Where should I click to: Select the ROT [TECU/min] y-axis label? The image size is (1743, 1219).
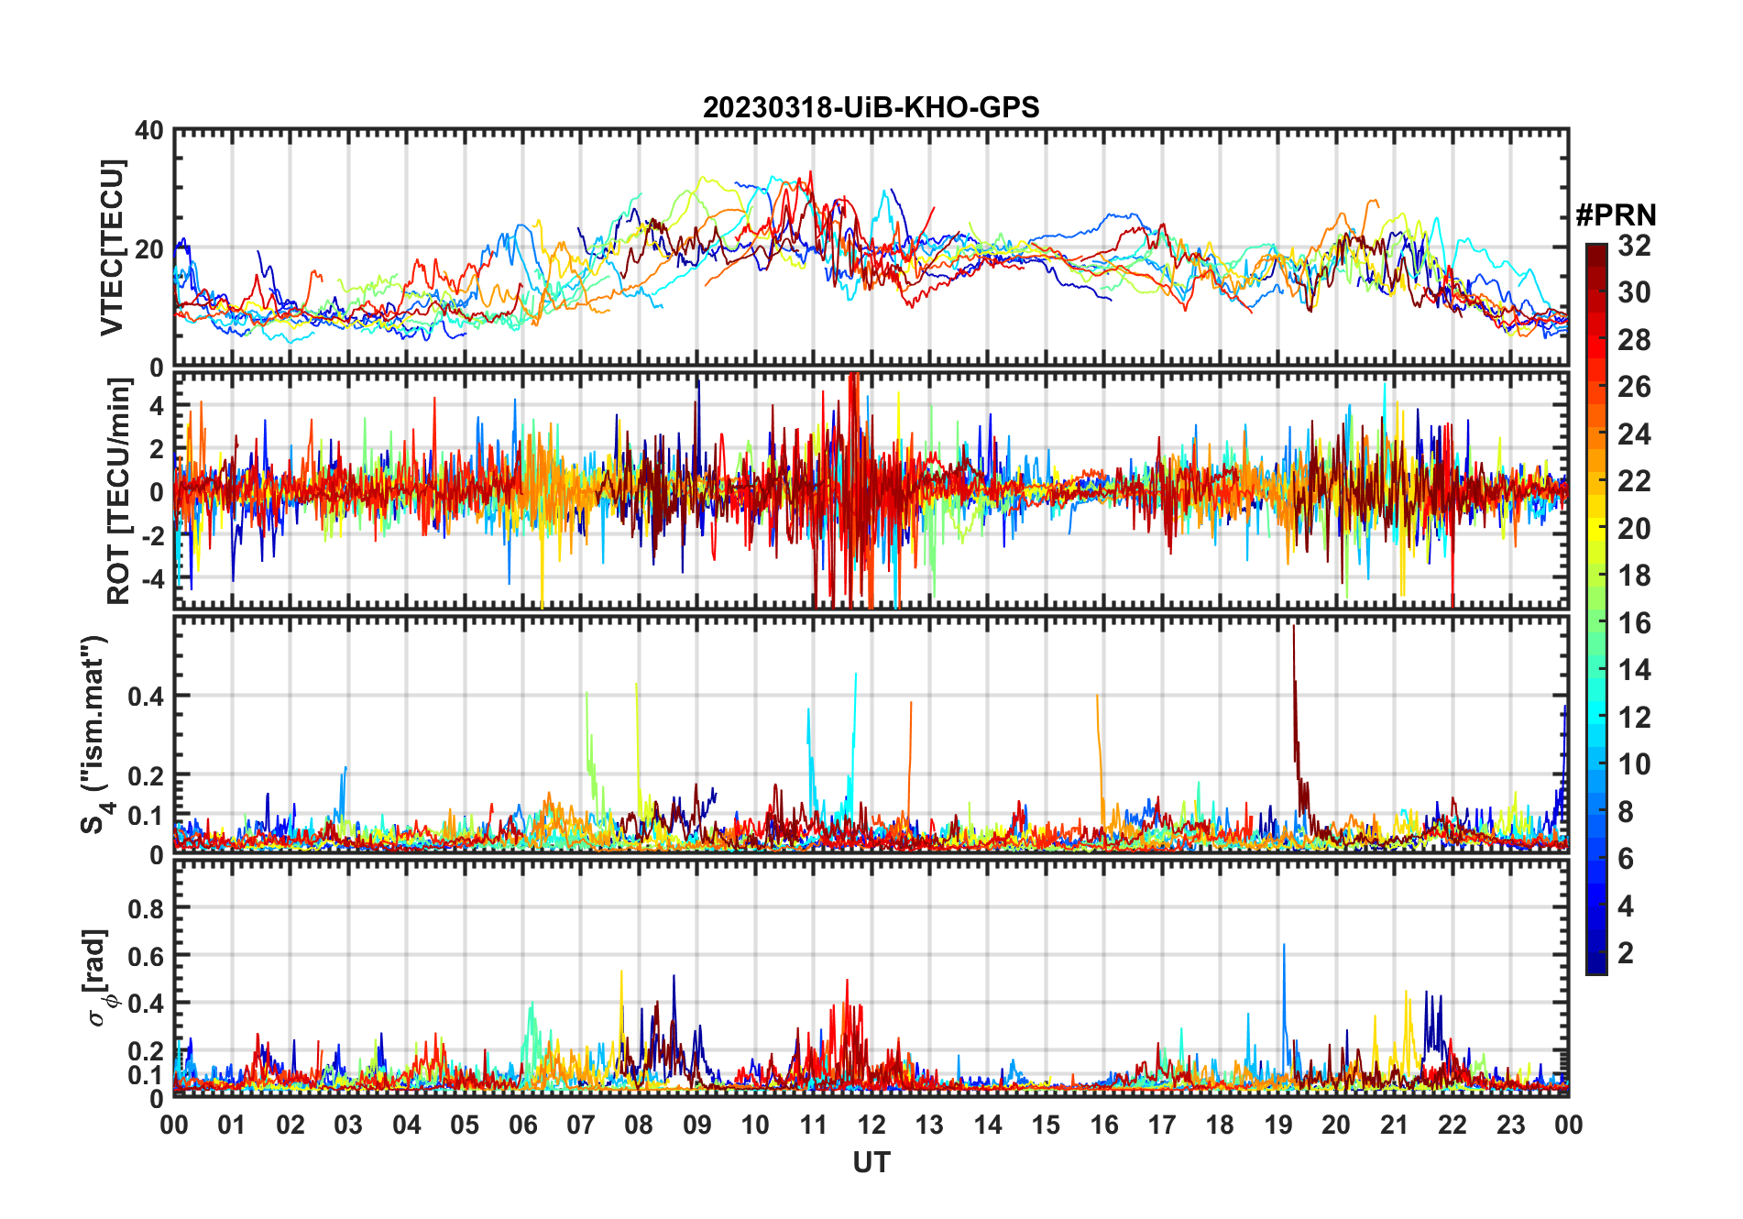[x=119, y=491]
